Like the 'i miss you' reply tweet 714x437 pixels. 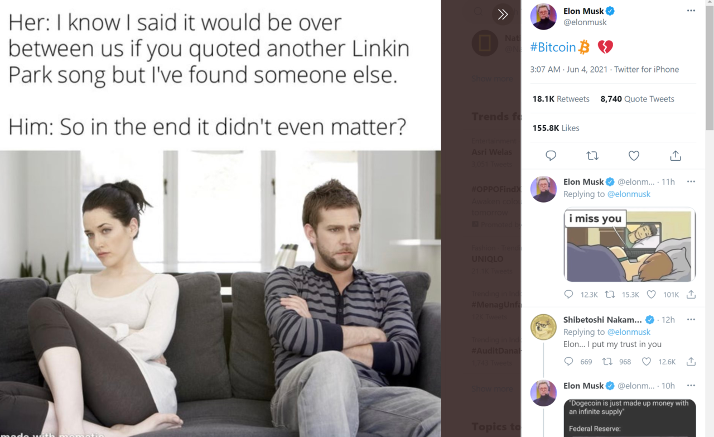(651, 294)
